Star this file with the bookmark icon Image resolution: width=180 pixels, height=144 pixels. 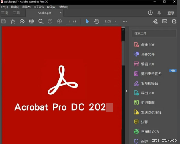pyautogui.click(x=13, y=21)
